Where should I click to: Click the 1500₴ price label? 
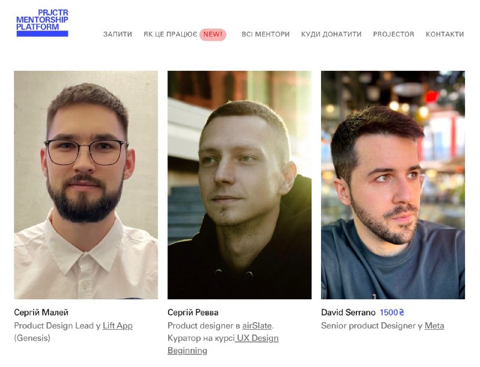tap(392, 312)
